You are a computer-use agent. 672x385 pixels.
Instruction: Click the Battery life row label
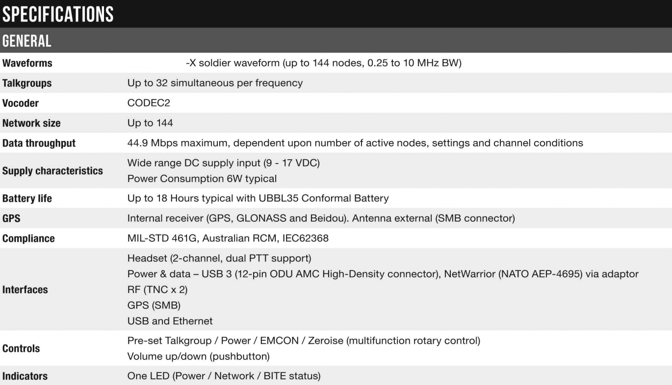27,199
